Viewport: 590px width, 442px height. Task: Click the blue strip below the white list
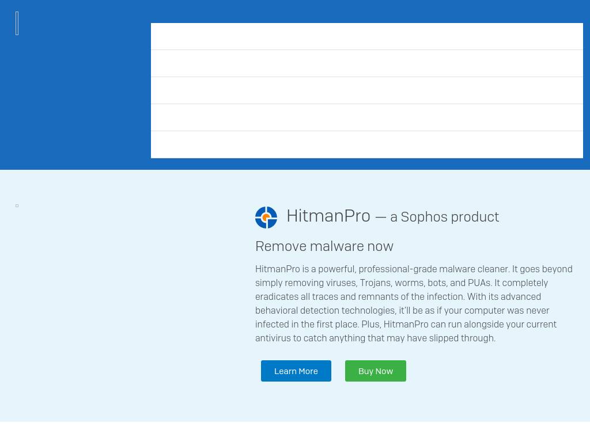tap(366, 164)
